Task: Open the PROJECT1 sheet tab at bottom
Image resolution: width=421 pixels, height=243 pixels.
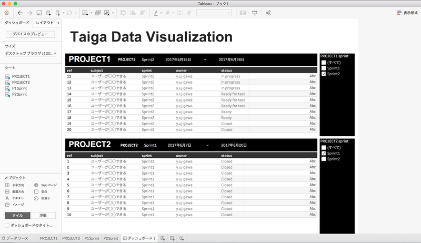Action: point(48,238)
